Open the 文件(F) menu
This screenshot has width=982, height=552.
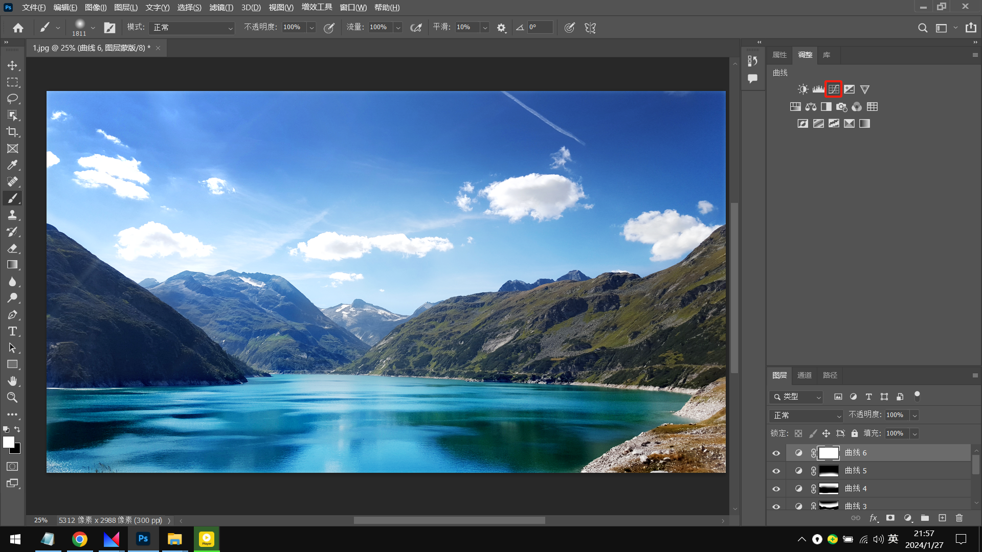34,8
